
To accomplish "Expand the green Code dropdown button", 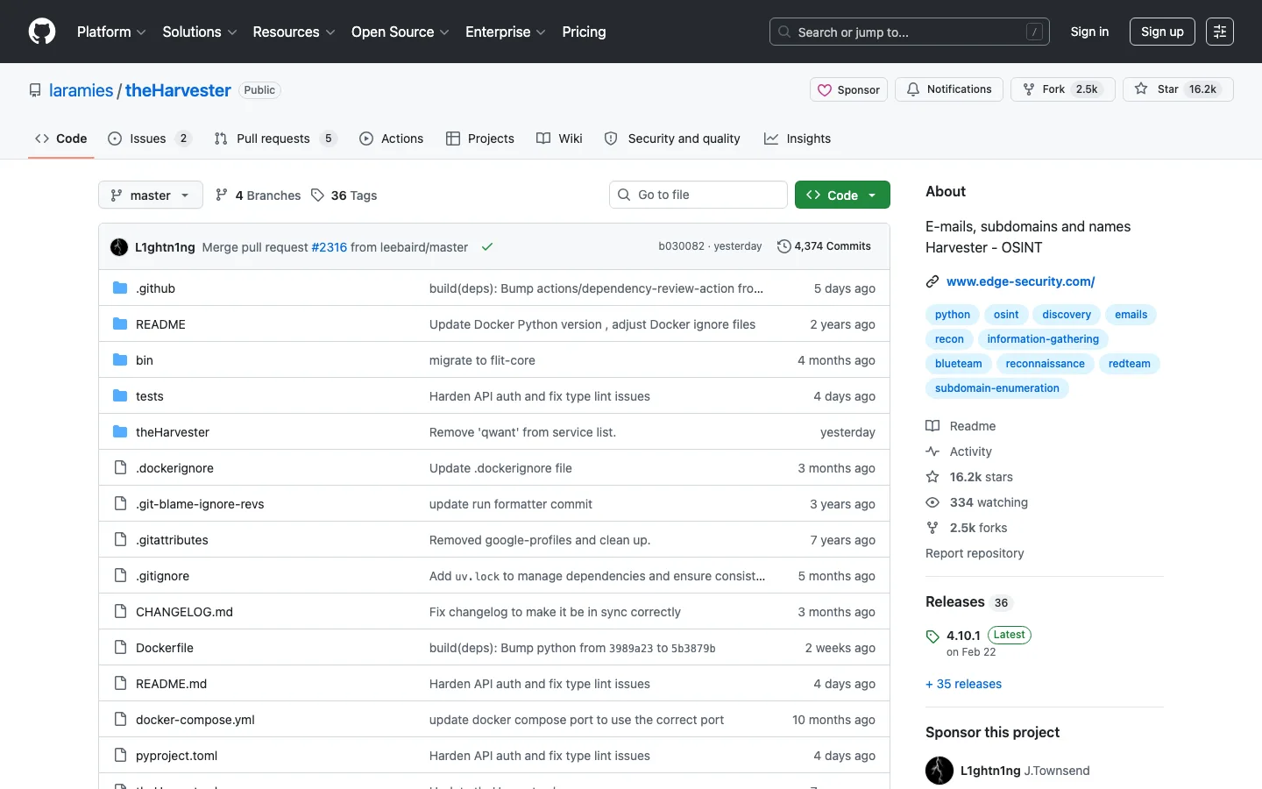I will (x=842, y=195).
